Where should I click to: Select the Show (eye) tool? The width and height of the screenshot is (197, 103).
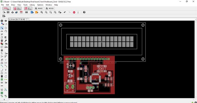click(x=6, y=21)
